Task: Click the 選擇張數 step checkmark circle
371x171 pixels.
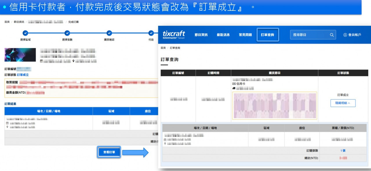Action: [x=67, y=33]
